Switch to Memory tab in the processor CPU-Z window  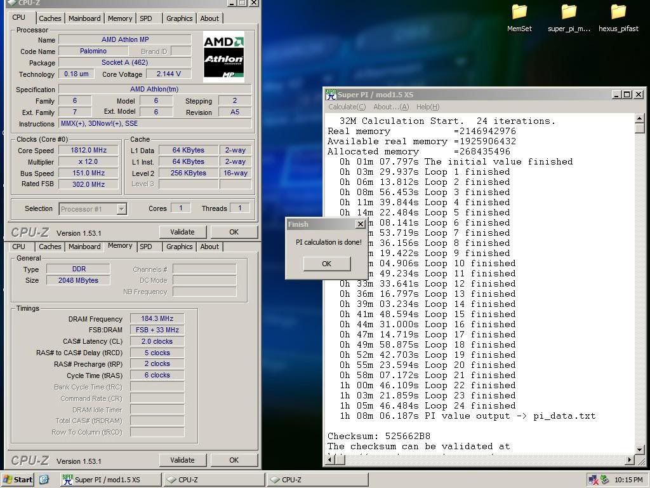tap(120, 18)
